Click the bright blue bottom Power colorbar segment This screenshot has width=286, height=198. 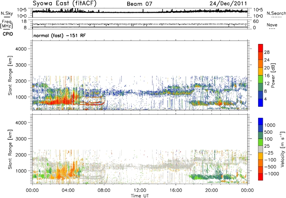[x=261, y=103]
